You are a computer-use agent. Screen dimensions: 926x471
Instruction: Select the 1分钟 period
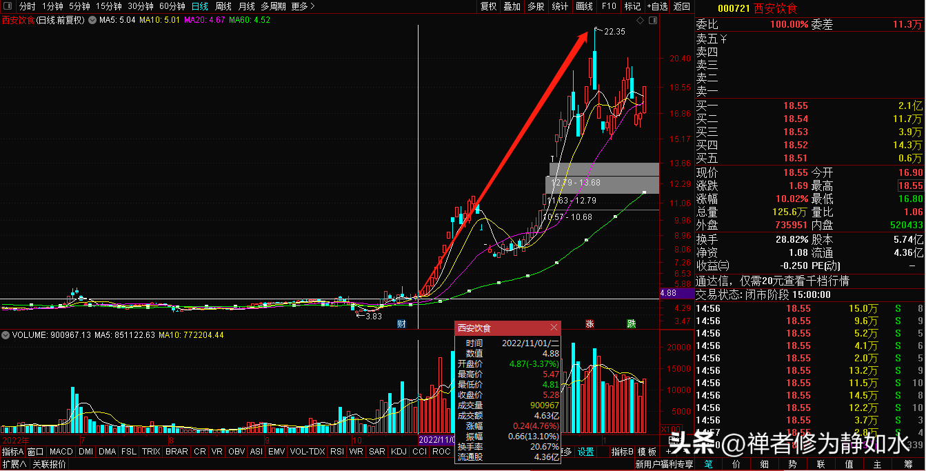pyautogui.click(x=52, y=6)
